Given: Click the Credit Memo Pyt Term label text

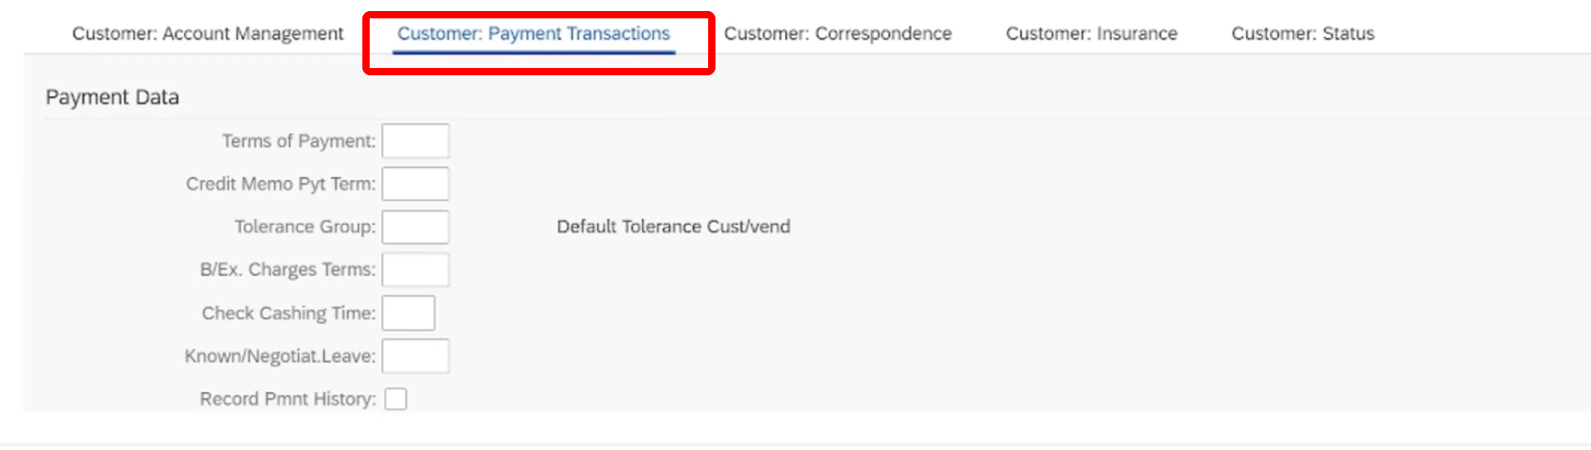Looking at the screenshot, I should pos(280,185).
